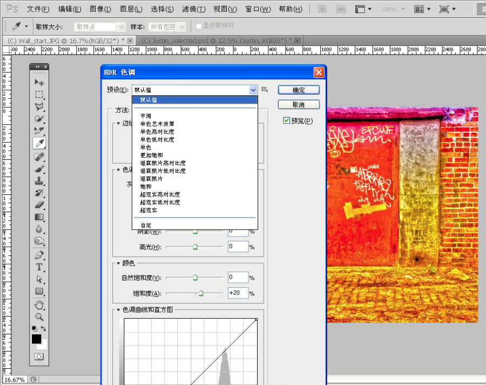Click the 确定 button
Viewport: 486px width, 385px height.
click(x=299, y=90)
